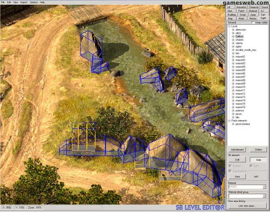Expand the maison01 tree node

click(233, 57)
